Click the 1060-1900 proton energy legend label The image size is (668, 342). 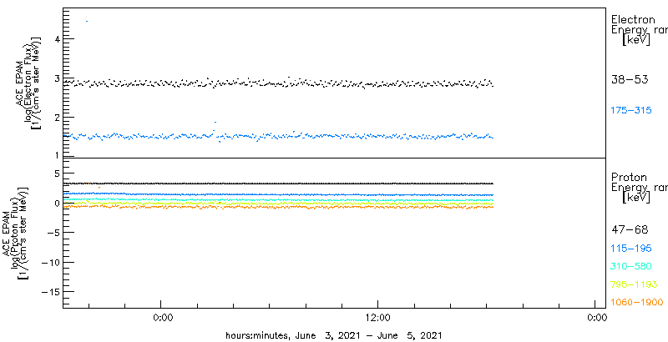tap(637, 303)
